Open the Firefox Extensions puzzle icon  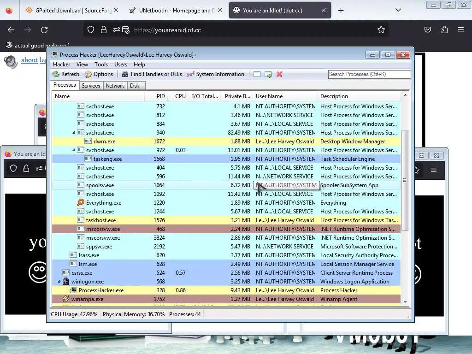pyautogui.click(x=444, y=29)
